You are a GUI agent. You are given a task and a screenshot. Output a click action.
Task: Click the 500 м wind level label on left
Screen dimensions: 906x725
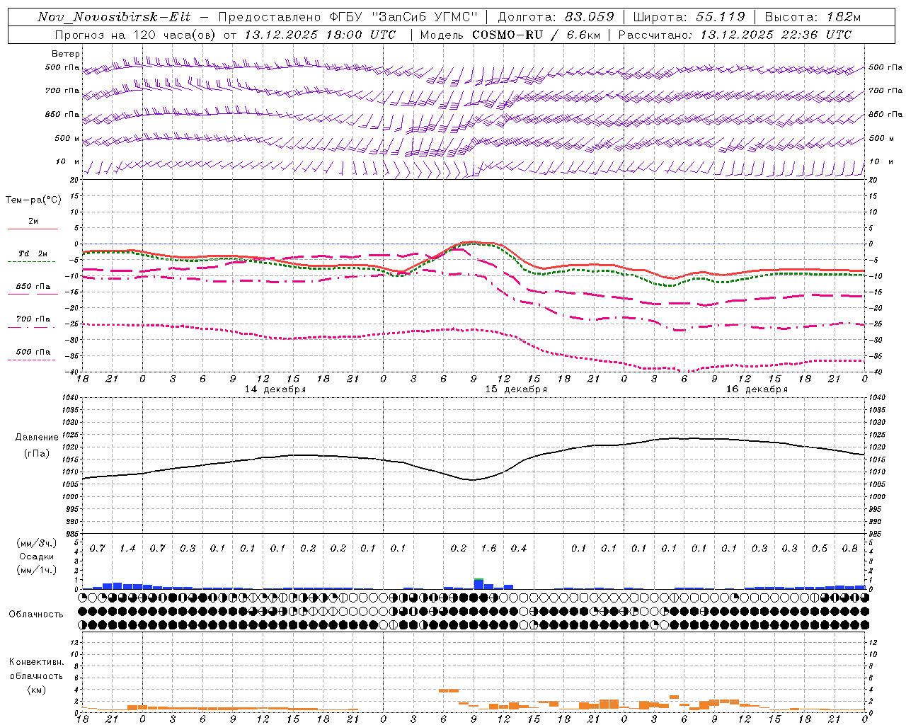pyautogui.click(x=68, y=139)
